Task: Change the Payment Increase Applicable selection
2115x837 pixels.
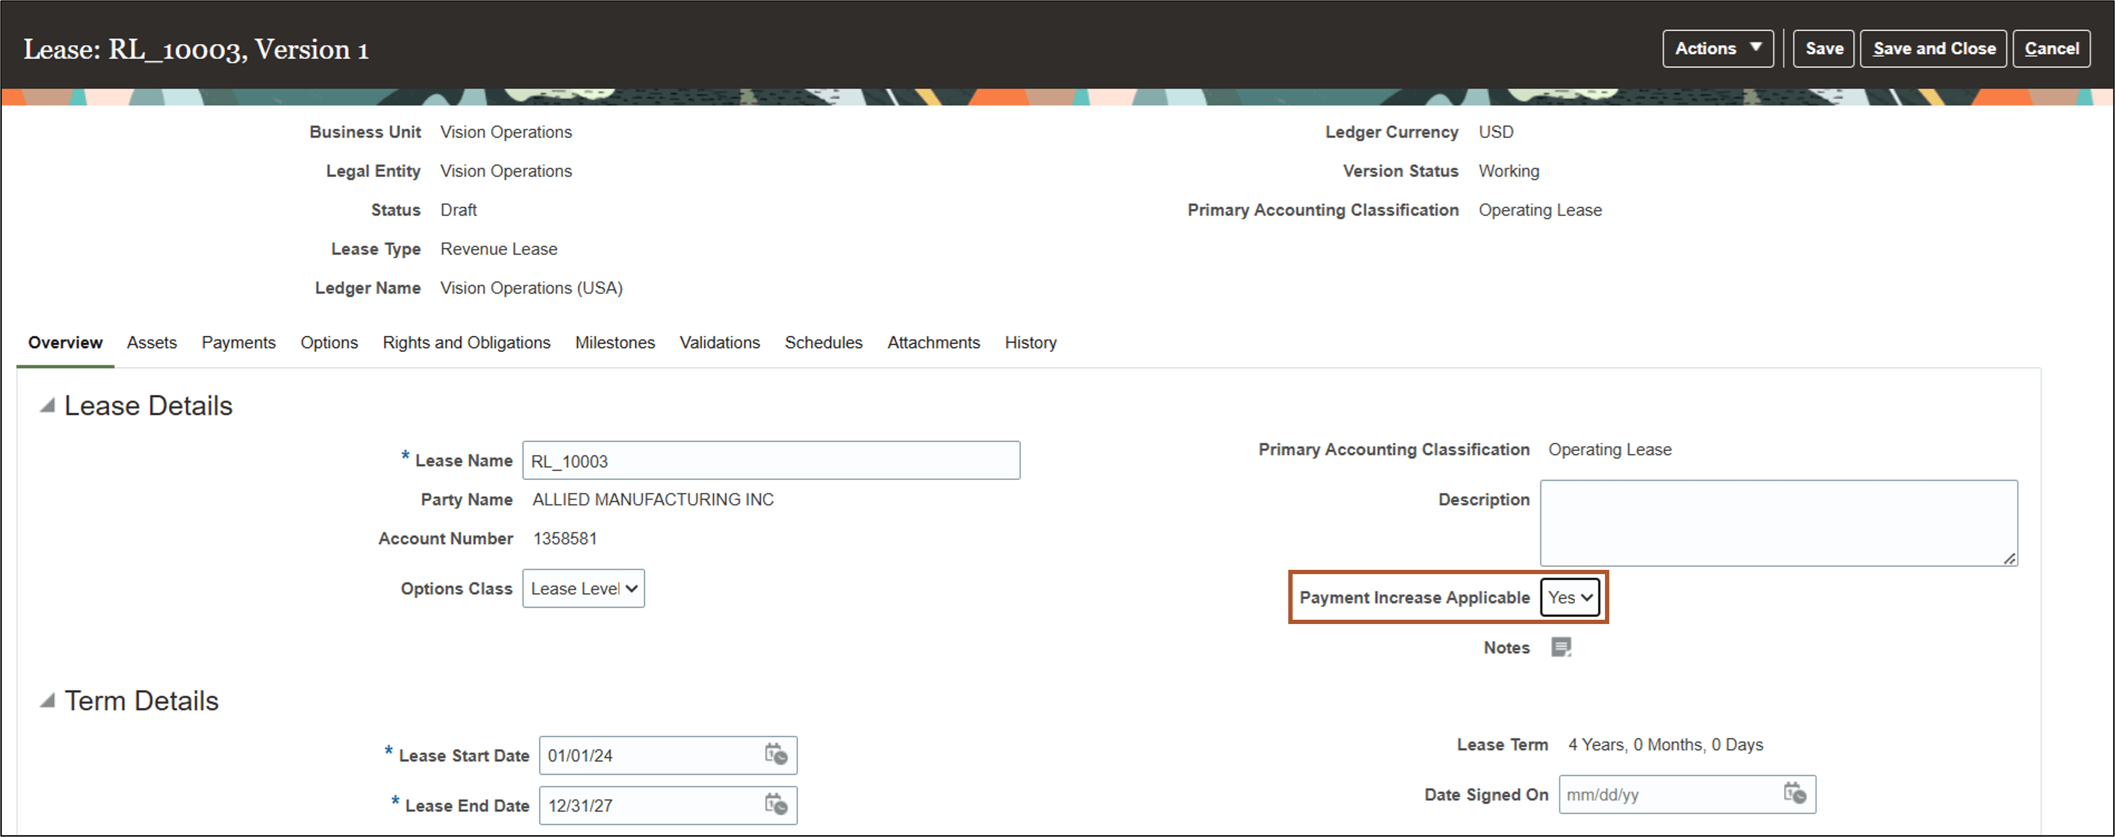Action: click(1568, 597)
